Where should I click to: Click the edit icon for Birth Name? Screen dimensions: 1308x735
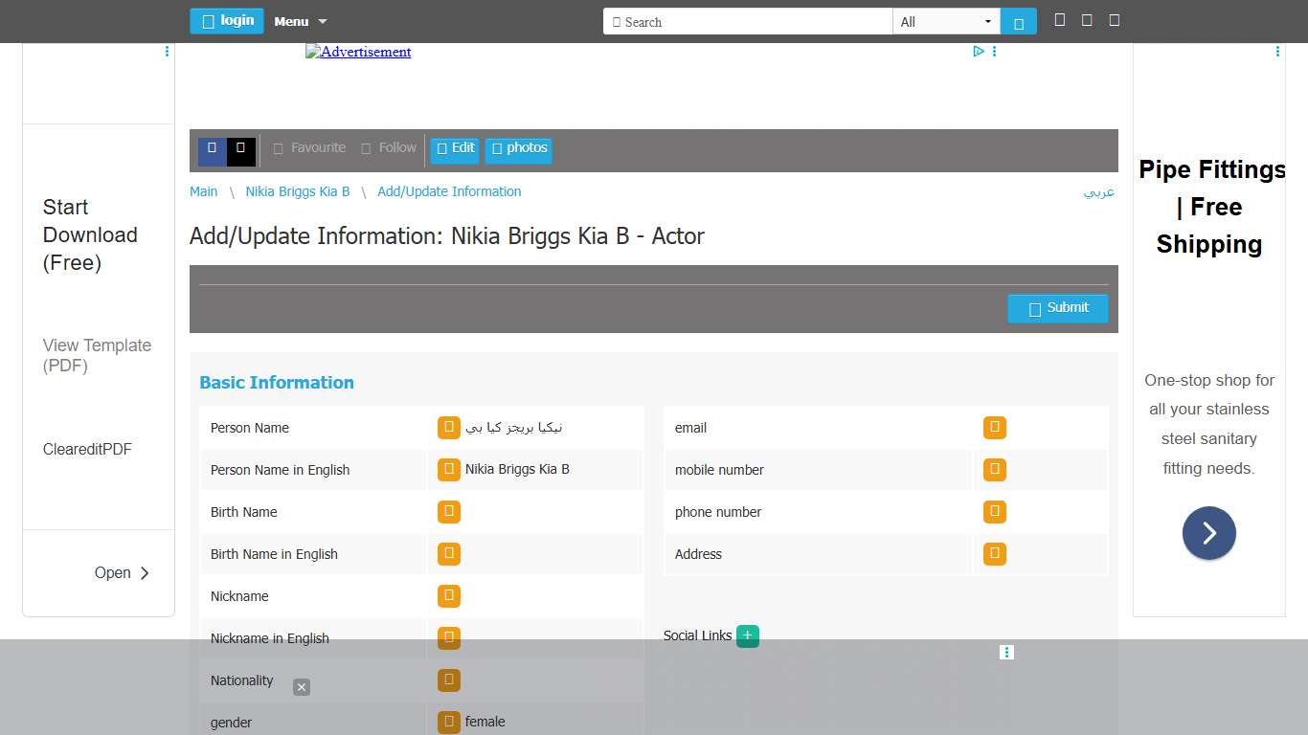point(448,511)
